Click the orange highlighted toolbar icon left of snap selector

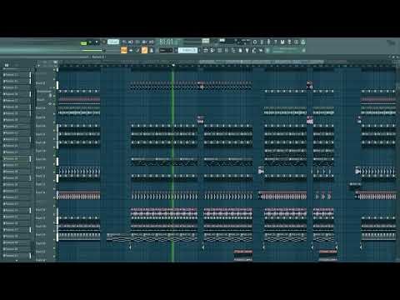(144, 50)
